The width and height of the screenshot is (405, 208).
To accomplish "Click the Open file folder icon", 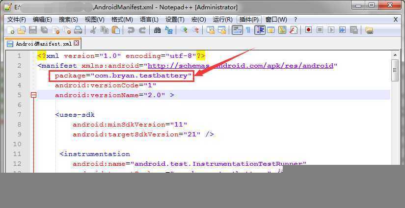I will tap(22, 30).
